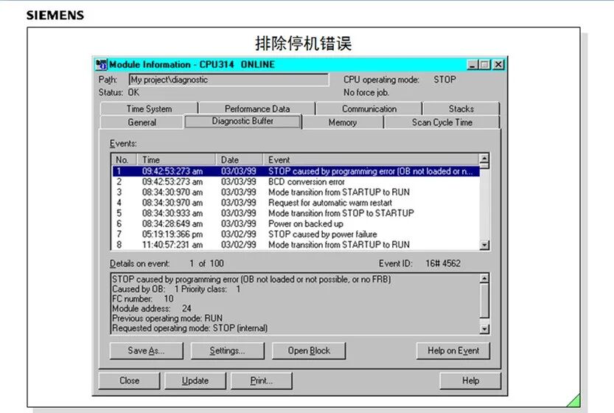Click event details scroll down arrow
Screen dimensions: 614x413
tap(484, 329)
